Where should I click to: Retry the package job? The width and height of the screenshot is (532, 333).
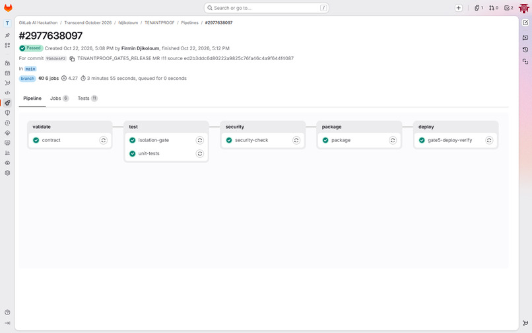[393, 140]
